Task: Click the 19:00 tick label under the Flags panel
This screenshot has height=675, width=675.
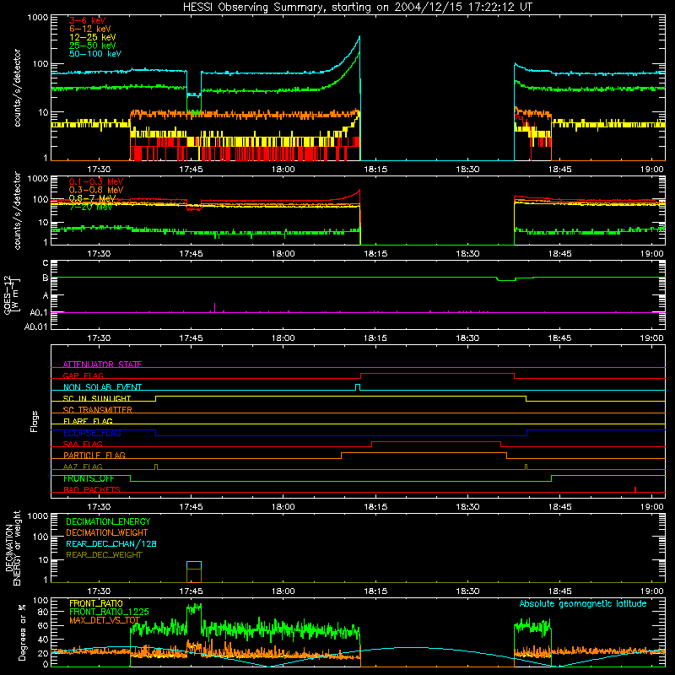Action: [x=651, y=507]
